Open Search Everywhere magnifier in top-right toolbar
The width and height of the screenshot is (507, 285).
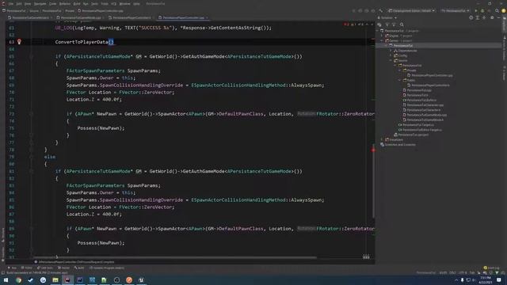[x=497, y=10]
